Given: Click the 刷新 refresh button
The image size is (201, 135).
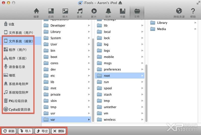Looking at the screenshot, I should click(x=9, y=131).
